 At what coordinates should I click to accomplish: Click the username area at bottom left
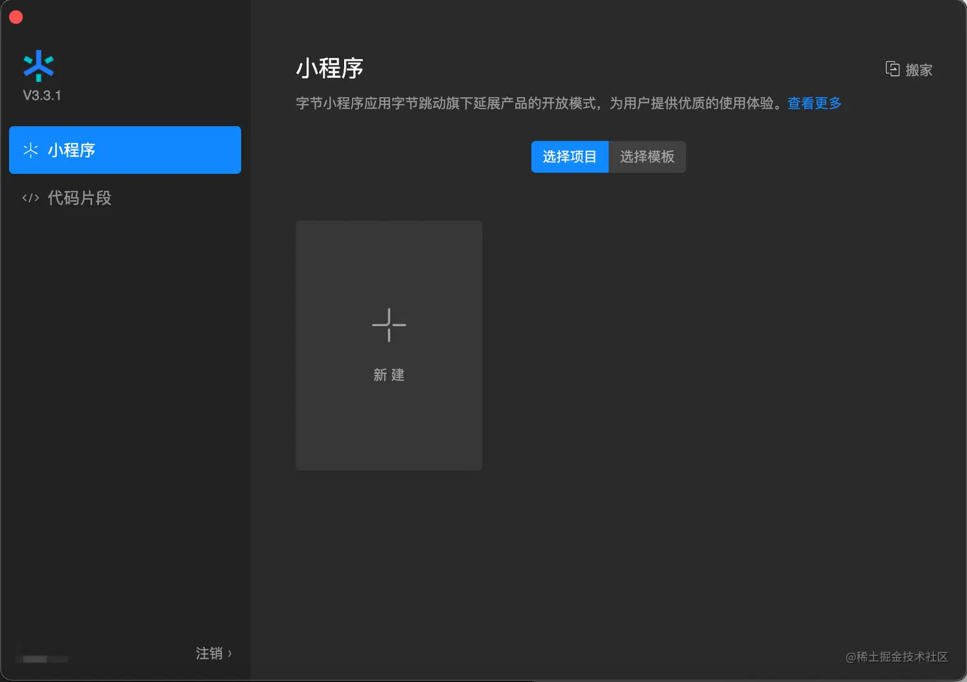pos(42,657)
